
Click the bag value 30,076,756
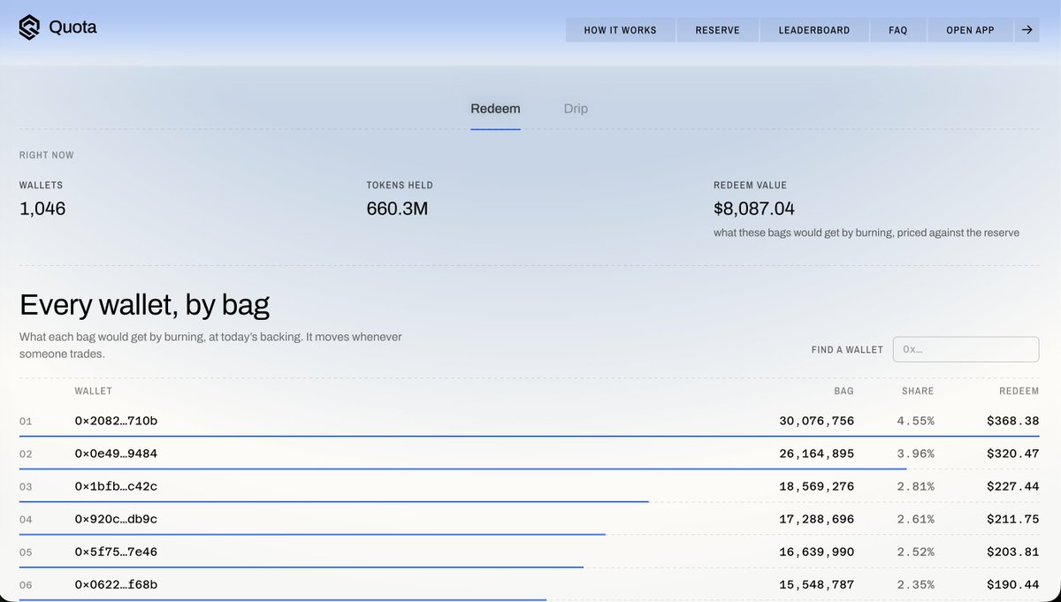click(816, 421)
